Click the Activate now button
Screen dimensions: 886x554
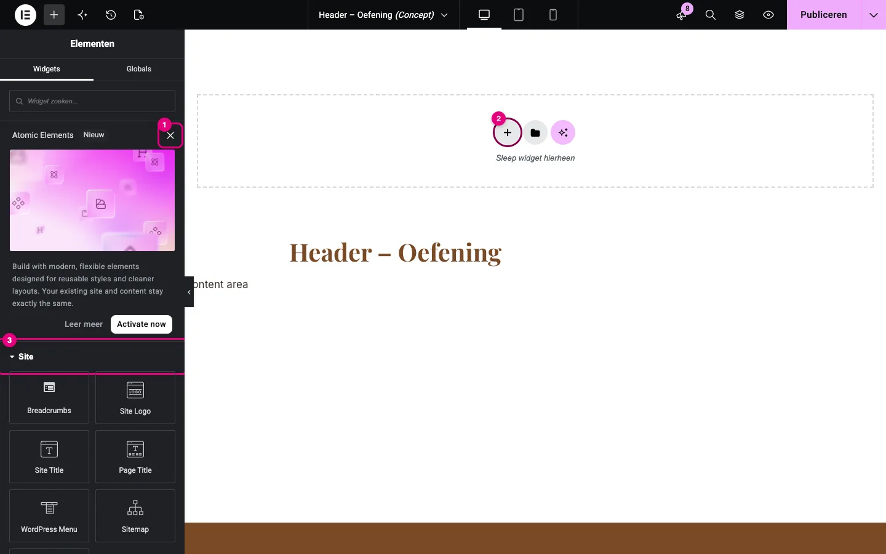(x=142, y=324)
